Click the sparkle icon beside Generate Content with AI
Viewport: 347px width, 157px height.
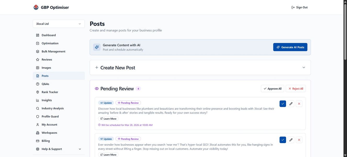pyautogui.click(x=97, y=47)
